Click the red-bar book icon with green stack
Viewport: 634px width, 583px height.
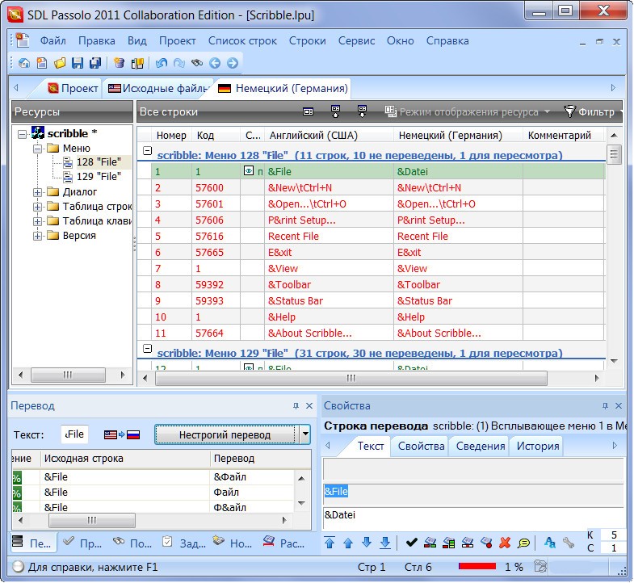click(x=449, y=543)
